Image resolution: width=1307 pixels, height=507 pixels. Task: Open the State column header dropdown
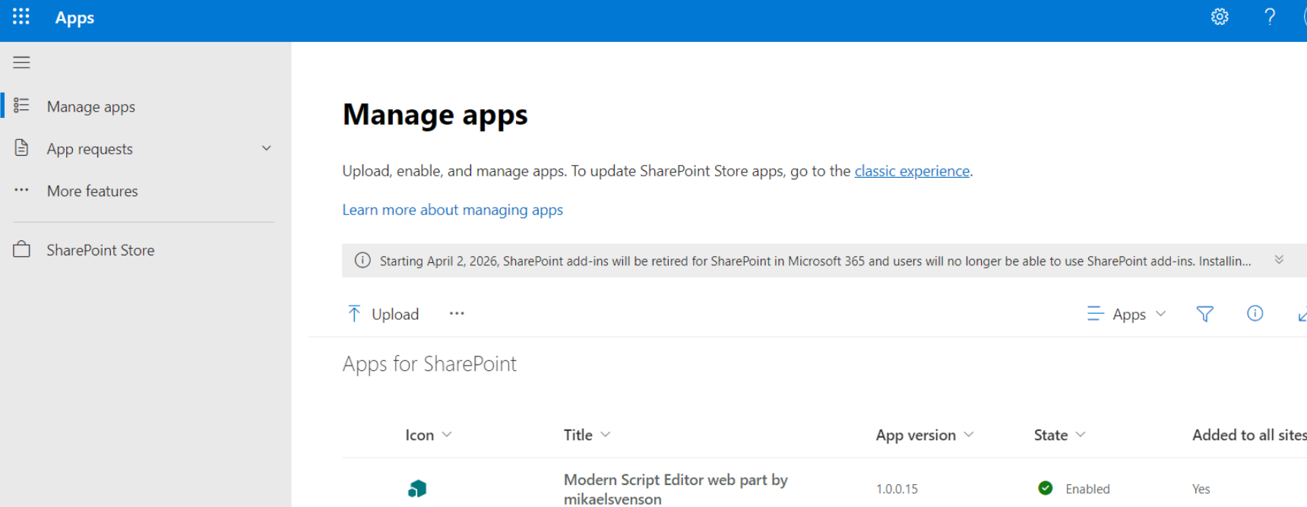point(1081,435)
